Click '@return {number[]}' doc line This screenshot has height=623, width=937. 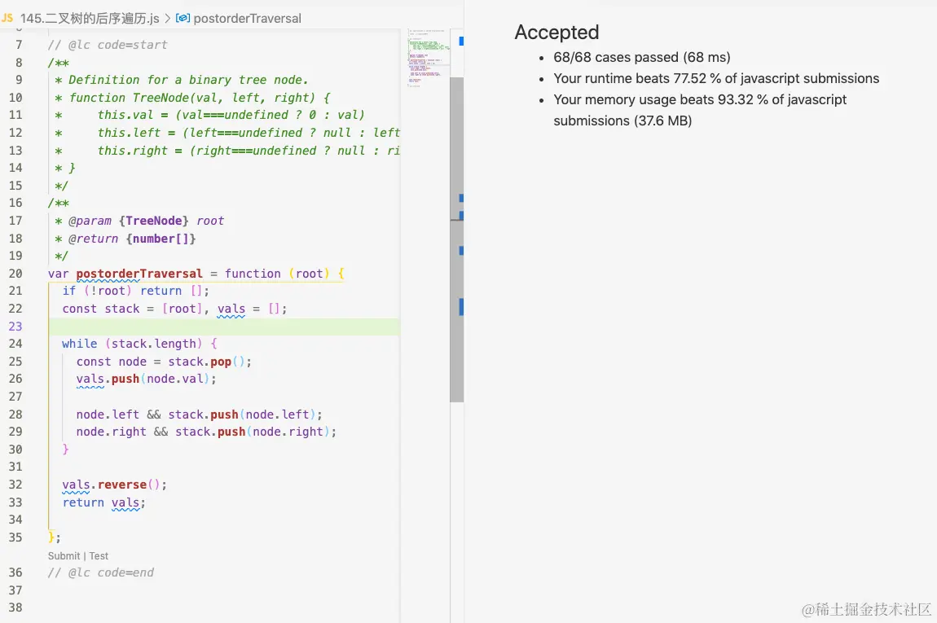pos(125,239)
